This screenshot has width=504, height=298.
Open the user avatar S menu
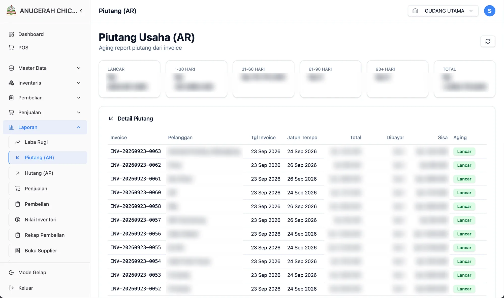pos(490,11)
